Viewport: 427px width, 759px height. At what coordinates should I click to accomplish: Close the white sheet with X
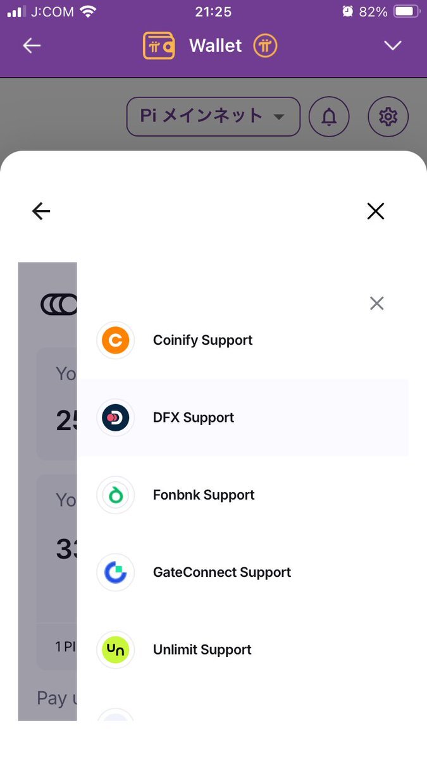[376, 211]
